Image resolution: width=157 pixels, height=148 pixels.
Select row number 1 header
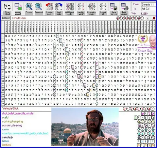[3, 36]
